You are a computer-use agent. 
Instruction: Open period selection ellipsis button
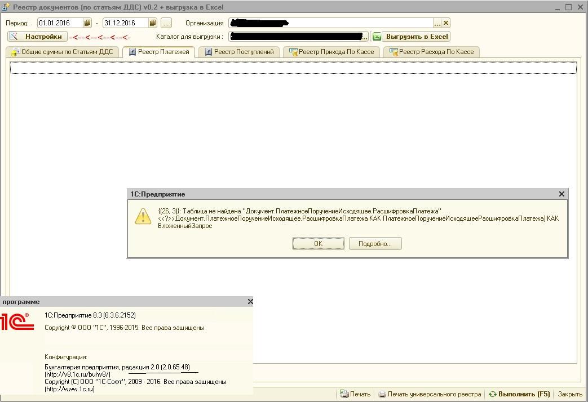166,23
